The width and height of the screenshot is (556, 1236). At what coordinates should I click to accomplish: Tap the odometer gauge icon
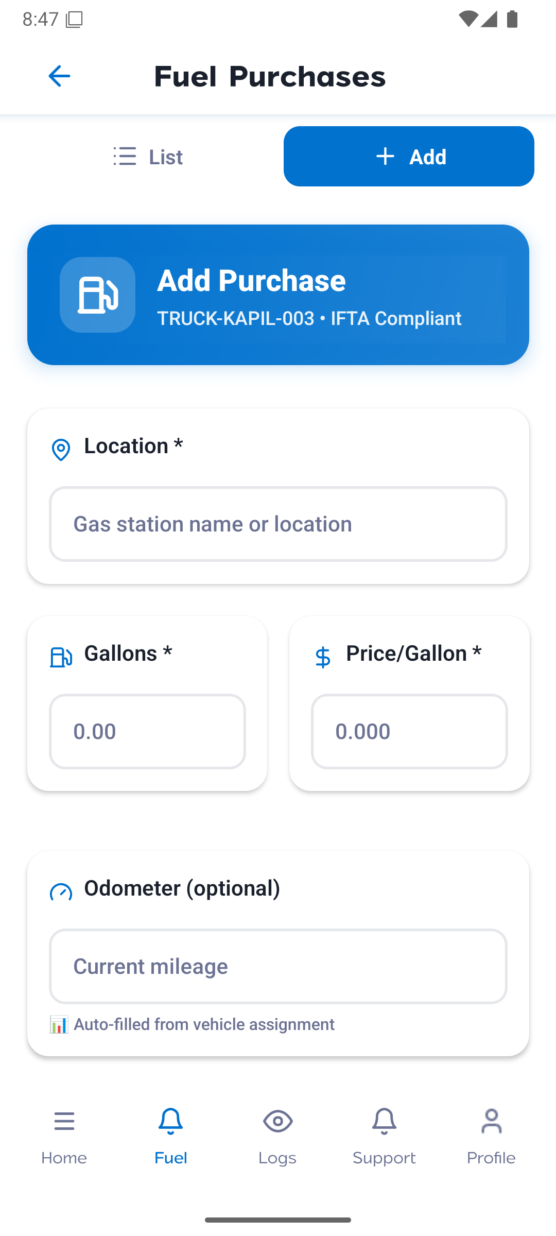61,892
